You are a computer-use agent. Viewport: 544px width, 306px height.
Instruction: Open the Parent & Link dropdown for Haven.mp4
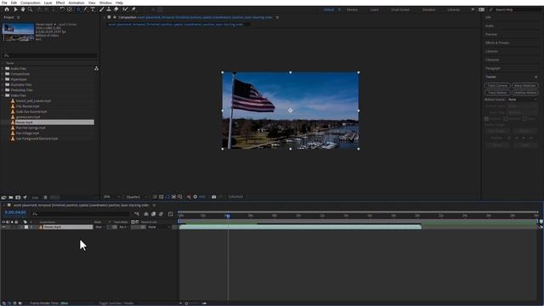159,227
